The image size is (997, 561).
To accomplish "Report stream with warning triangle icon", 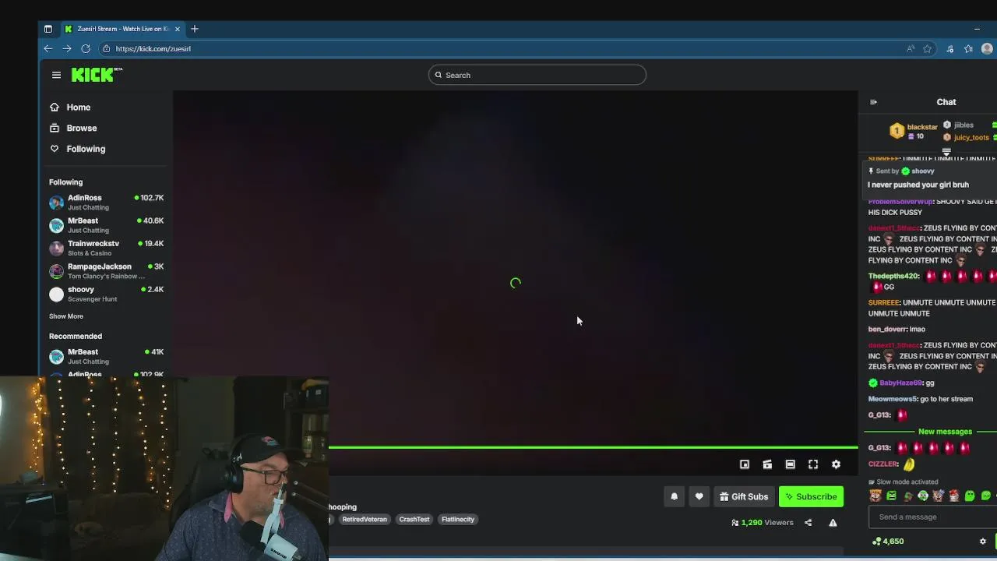I will tap(833, 523).
